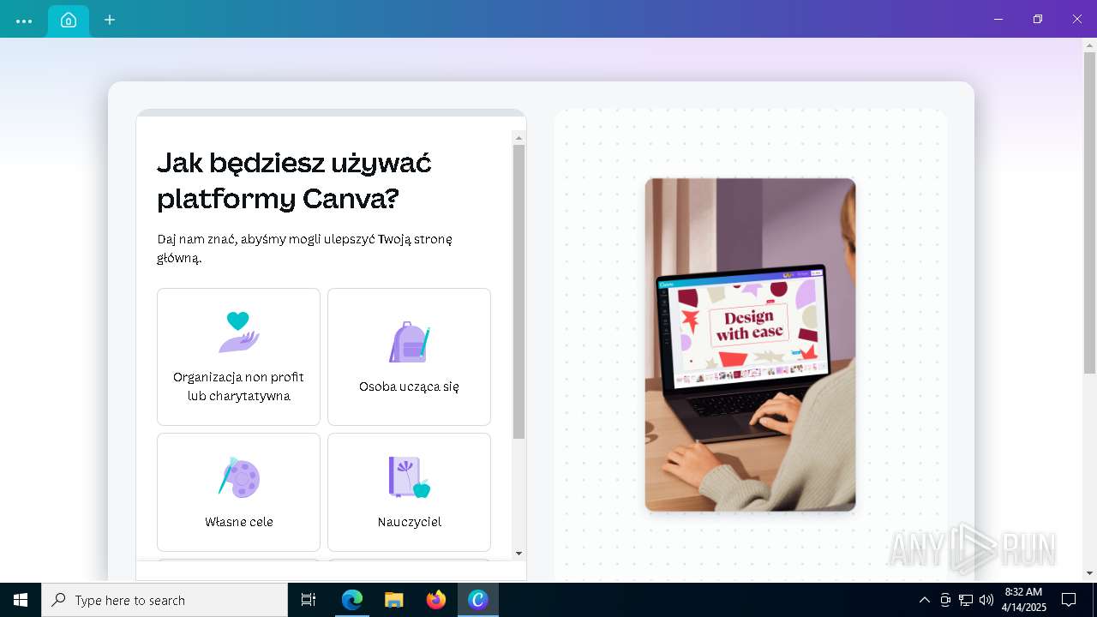Screen dimensions: 1097x617
Task: Click the "Design with ease" laptop image
Action: [x=750, y=344]
